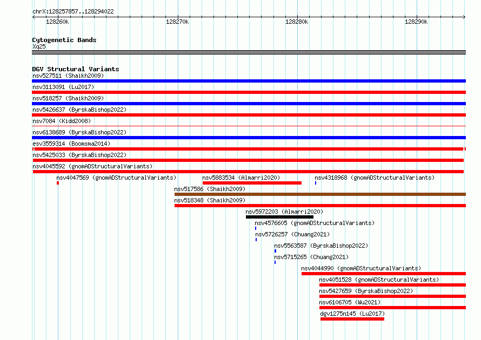Click the brown bar for nsv517586

[x=320, y=194]
